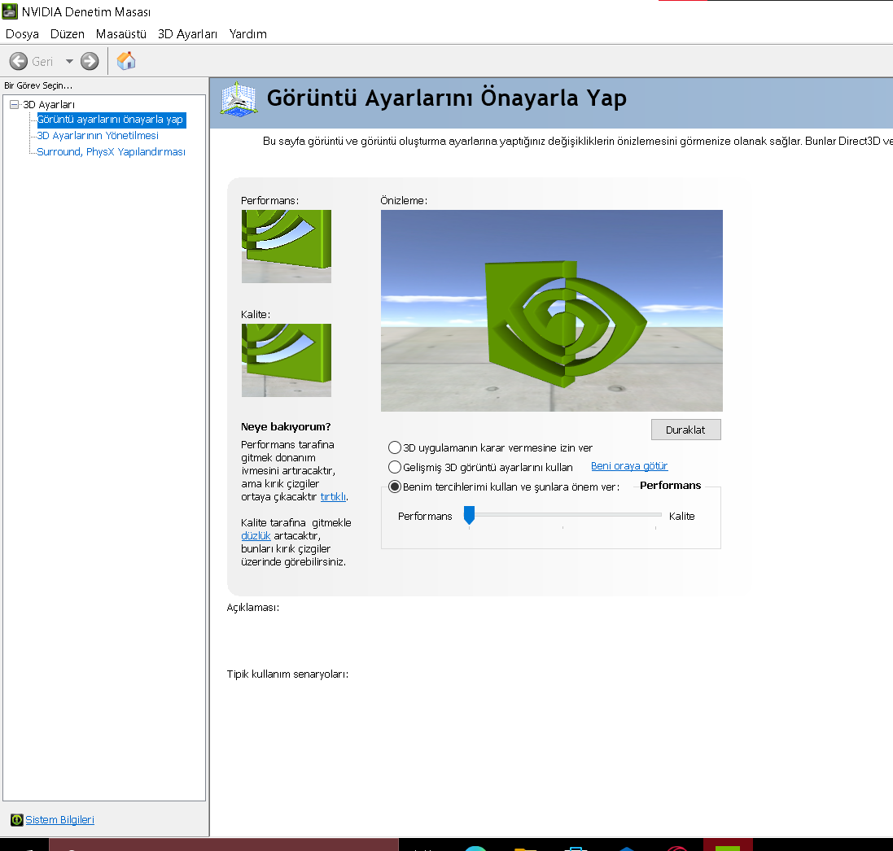Collapse the 3D Ayarları tree node

tap(14, 104)
